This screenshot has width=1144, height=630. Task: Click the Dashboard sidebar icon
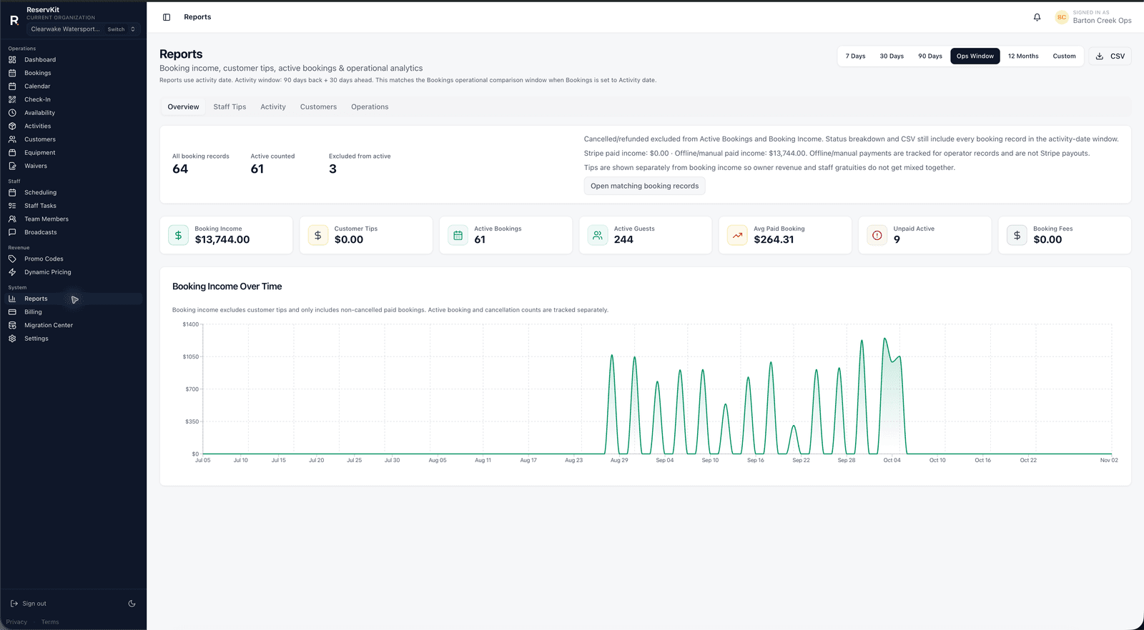[x=12, y=60]
